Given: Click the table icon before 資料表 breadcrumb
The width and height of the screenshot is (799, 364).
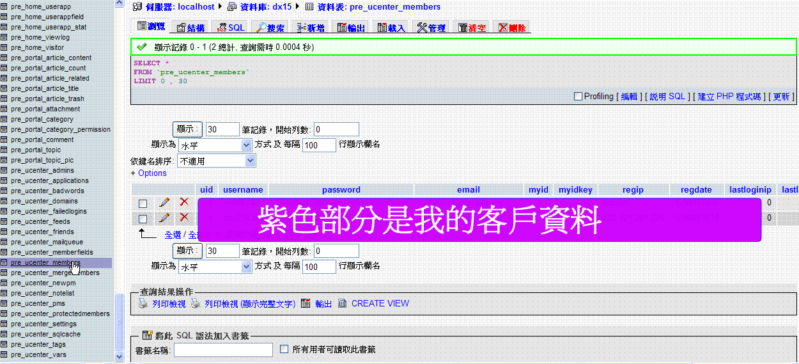Looking at the screenshot, I should tap(309, 6).
